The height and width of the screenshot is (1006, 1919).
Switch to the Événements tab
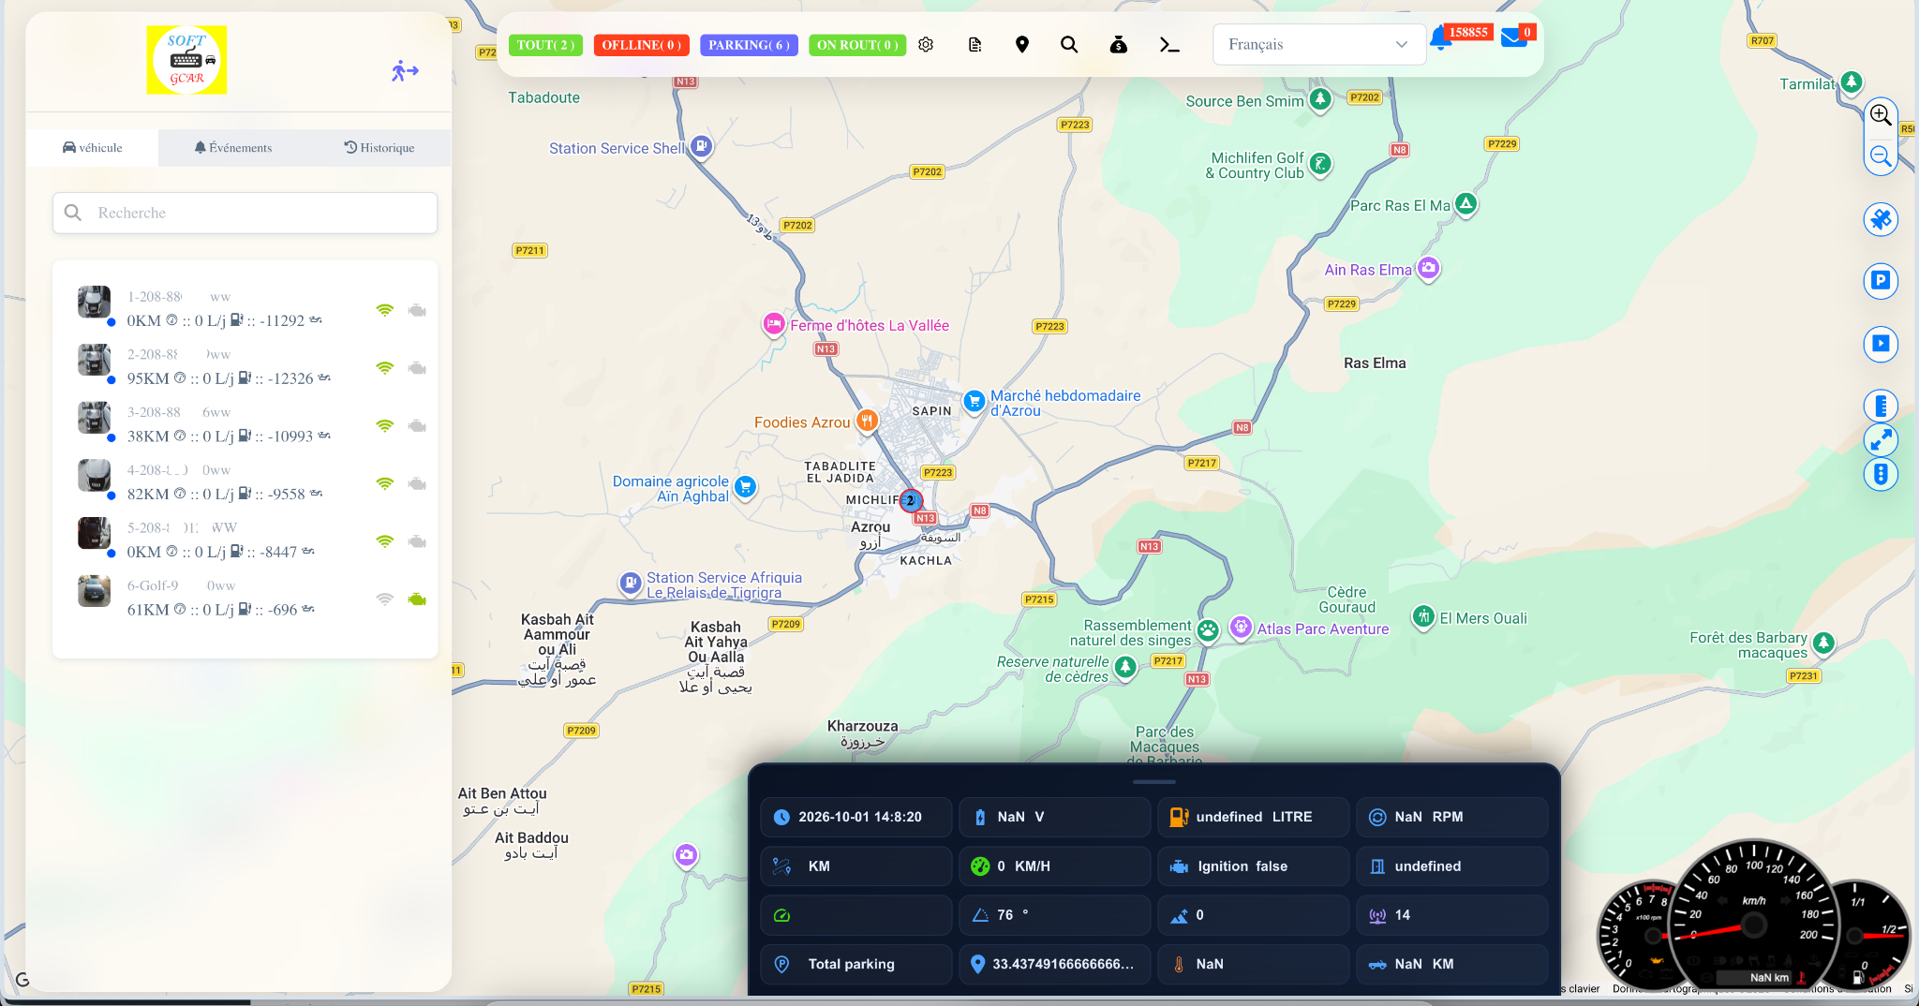pyautogui.click(x=233, y=148)
